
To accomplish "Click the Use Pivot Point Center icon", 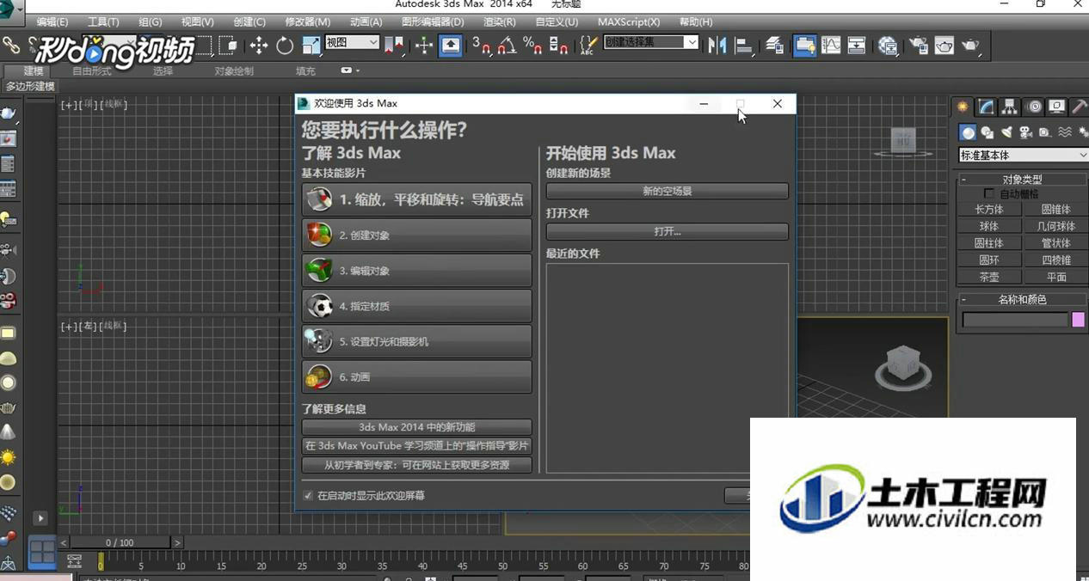I will click(394, 45).
